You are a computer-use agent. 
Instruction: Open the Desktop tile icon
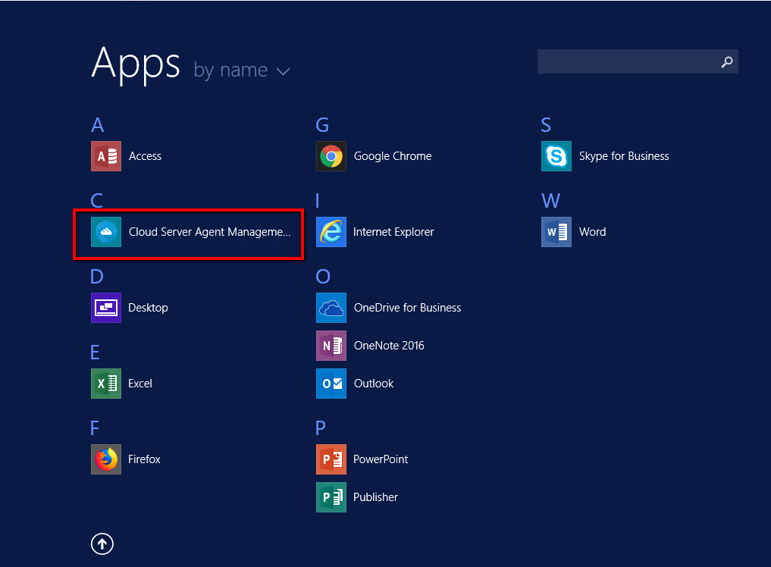[105, 307]
